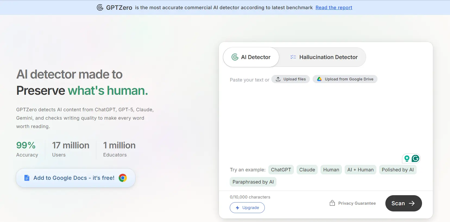Image resolution: width=450 pixels, height=222 pixels.
Task: Click the Upgrade button
Action: pyautogui.click(x=247, y=208)
